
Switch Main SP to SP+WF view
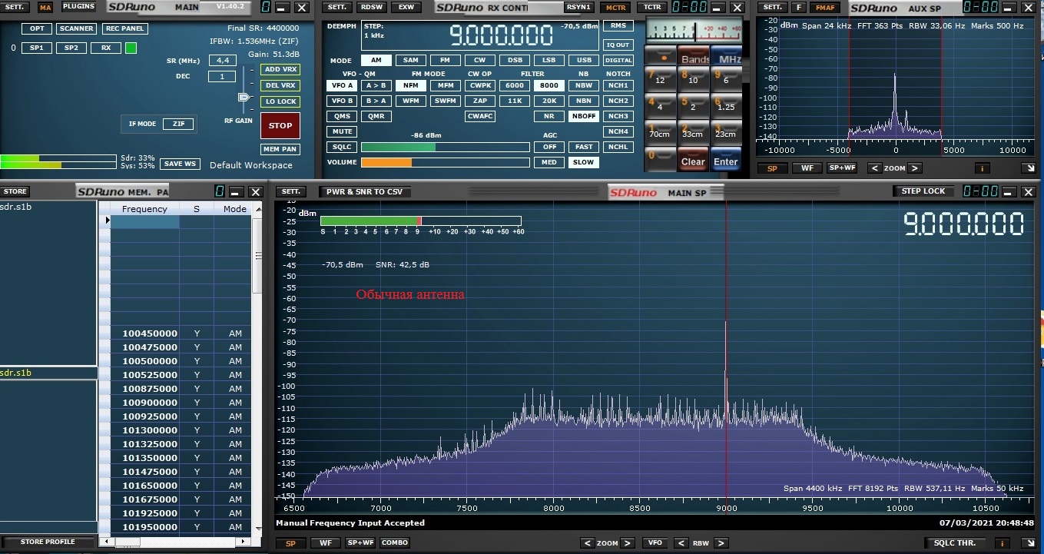coord(360,542)
